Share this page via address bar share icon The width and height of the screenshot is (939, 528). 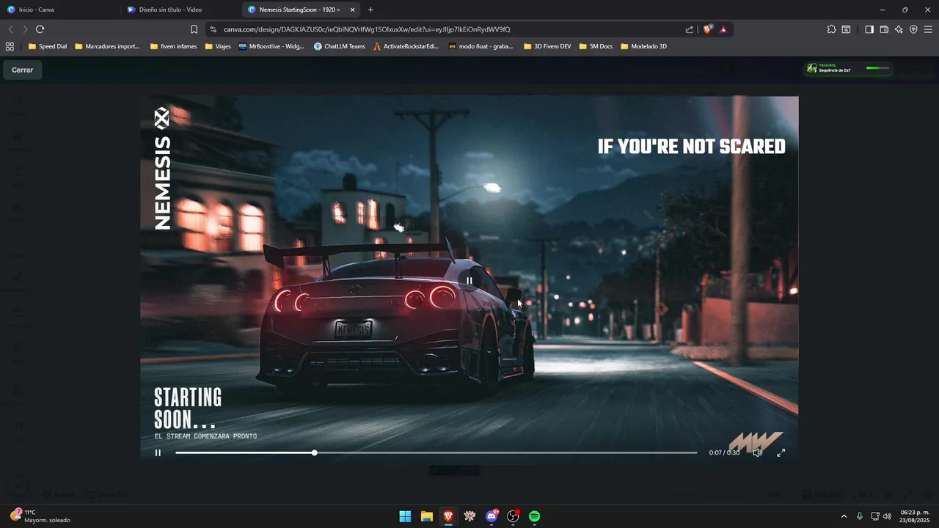pos(690,29)
